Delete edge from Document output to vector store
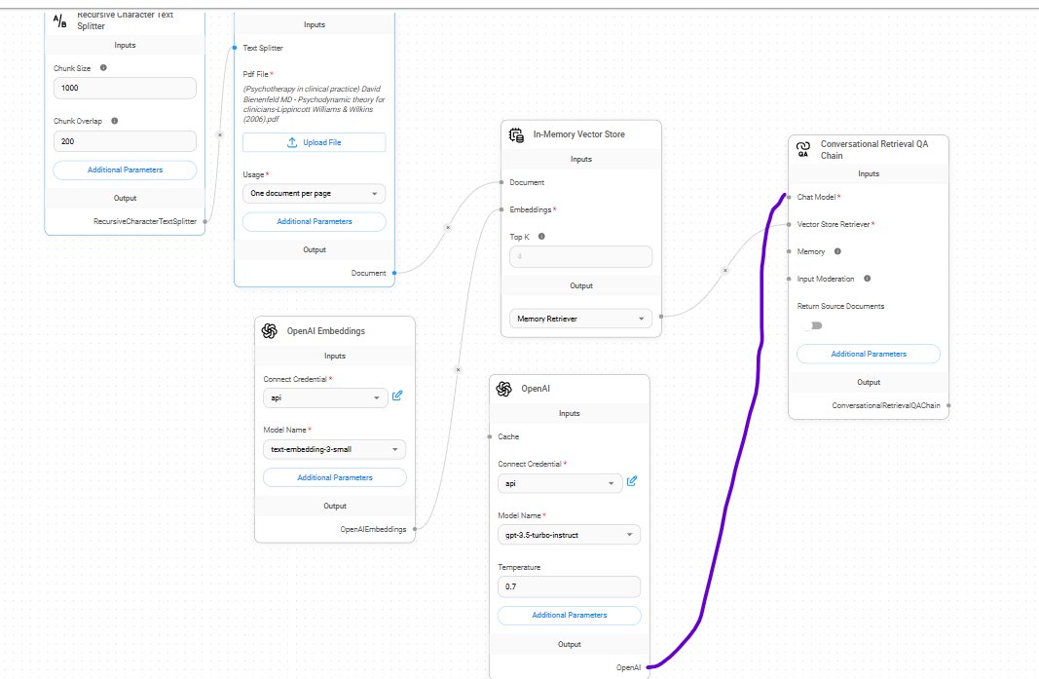The width and height of the screenshot is (1039, 679). click(448, 227)
